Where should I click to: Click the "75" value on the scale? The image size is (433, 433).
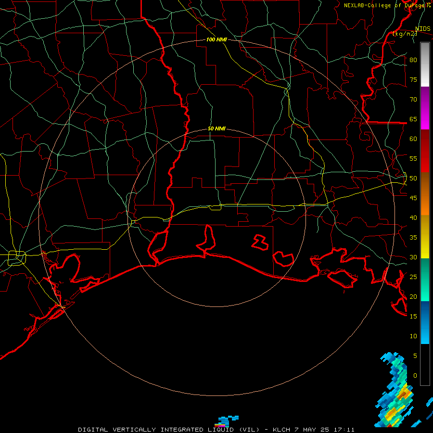[413, 79]
